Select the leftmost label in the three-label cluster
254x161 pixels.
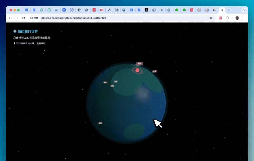(x=105, y=82)
